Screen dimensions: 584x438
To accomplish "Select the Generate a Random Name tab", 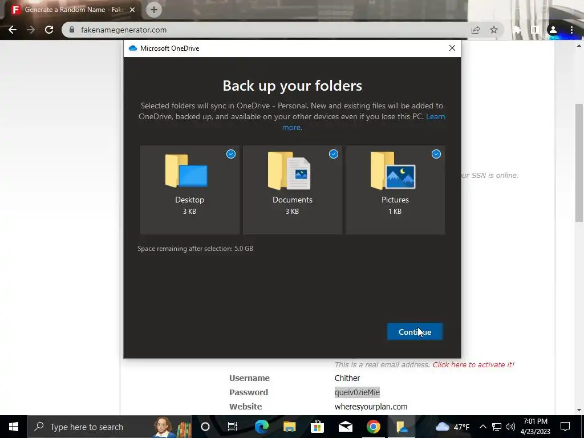I will click(x=74, y=10).
